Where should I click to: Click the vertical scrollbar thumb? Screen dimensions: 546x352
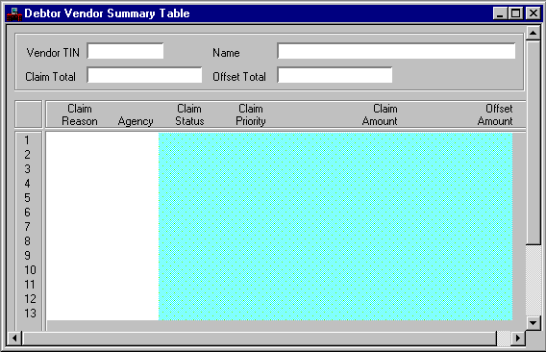point(534,142)
